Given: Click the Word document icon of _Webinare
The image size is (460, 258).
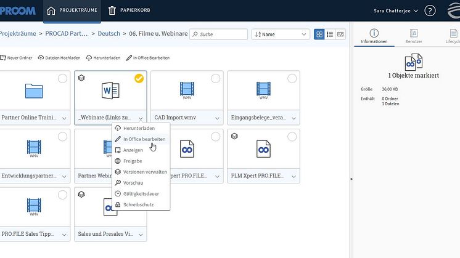Looking at the screenshot, I should coord(110,91).
